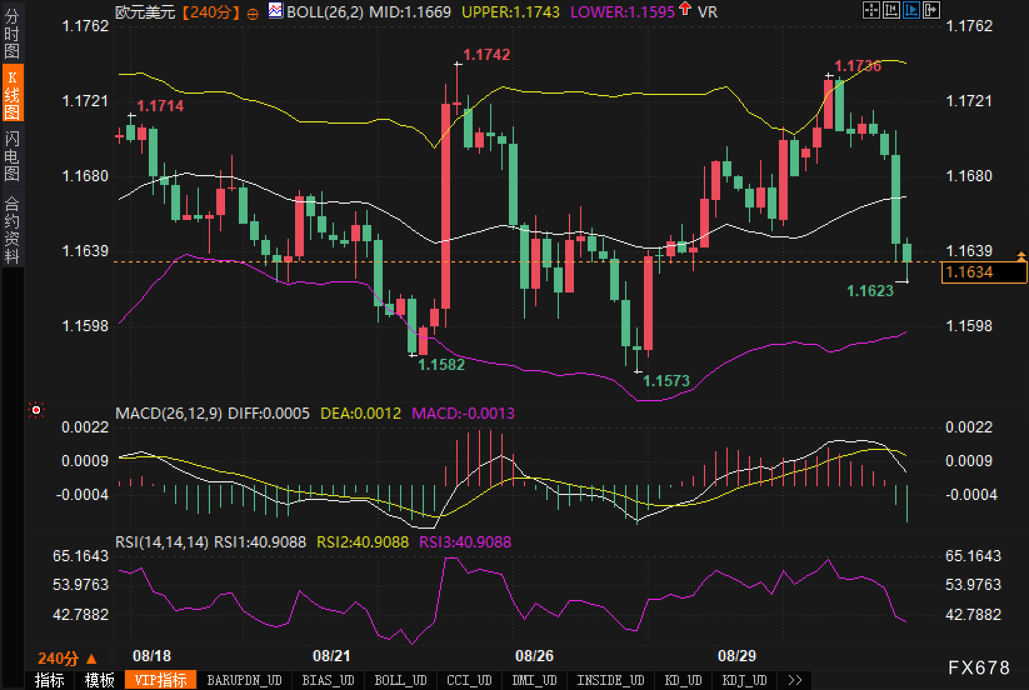Select the BOLL_UD indicator button
This screenshot has width=1029, height=690.
pyautogui.click(x=400, y=680)
